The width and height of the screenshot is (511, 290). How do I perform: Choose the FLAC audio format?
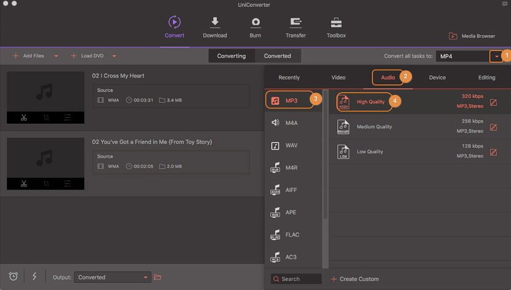[293, 235]
